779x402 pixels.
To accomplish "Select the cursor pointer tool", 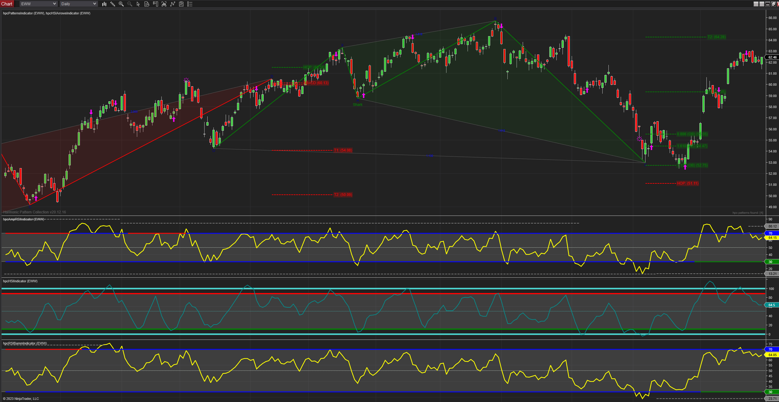I will [138, 4].
